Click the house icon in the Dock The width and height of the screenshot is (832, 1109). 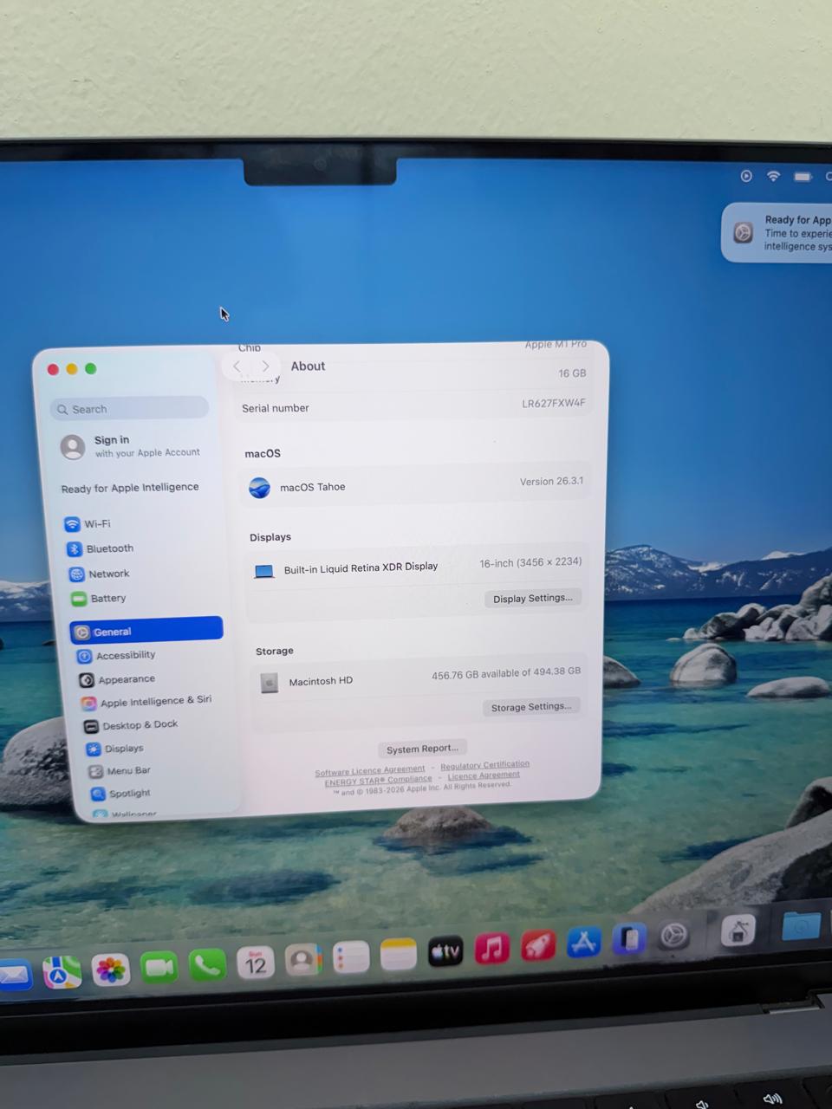tap(738, 931)
